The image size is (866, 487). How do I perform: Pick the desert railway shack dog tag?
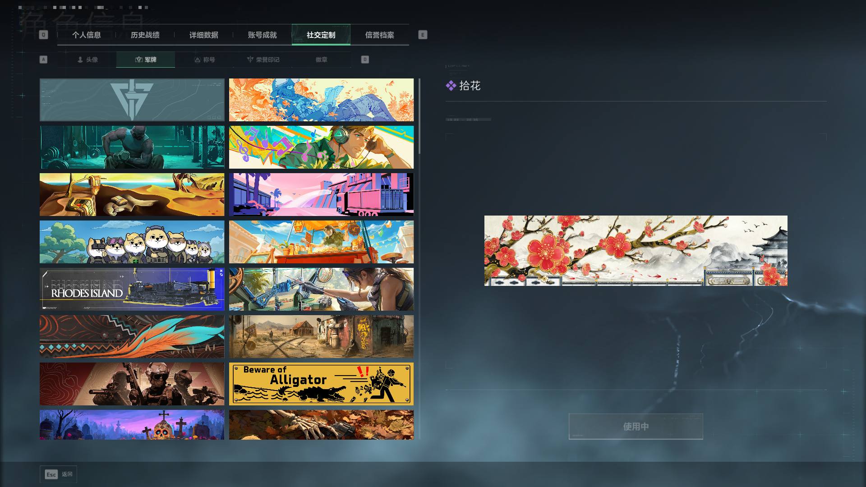(321, 337)
